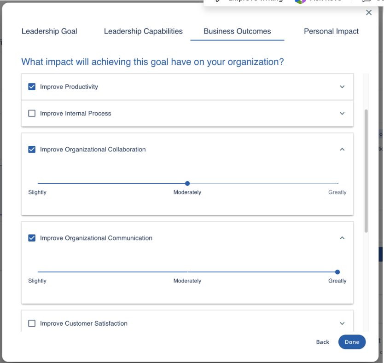384x363 pixels.
Task: Close the dialog with the X icon
Action: pyautogui.click(x=368, y=13)
